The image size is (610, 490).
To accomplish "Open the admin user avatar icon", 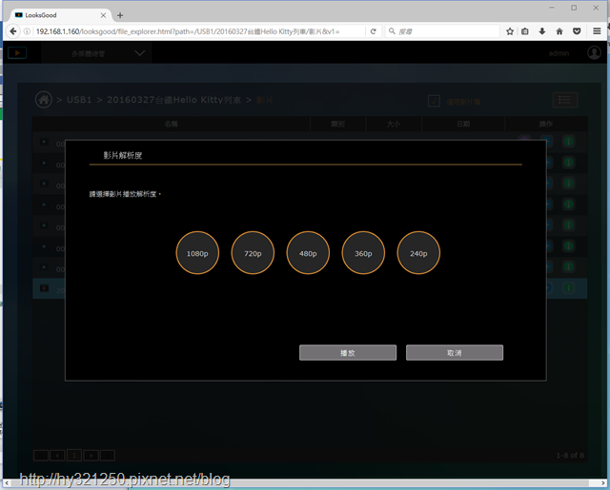I will click(594, 52).
